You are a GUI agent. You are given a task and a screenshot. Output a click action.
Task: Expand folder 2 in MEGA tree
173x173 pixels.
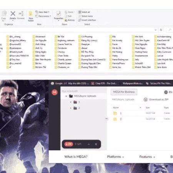click(71, 108)
